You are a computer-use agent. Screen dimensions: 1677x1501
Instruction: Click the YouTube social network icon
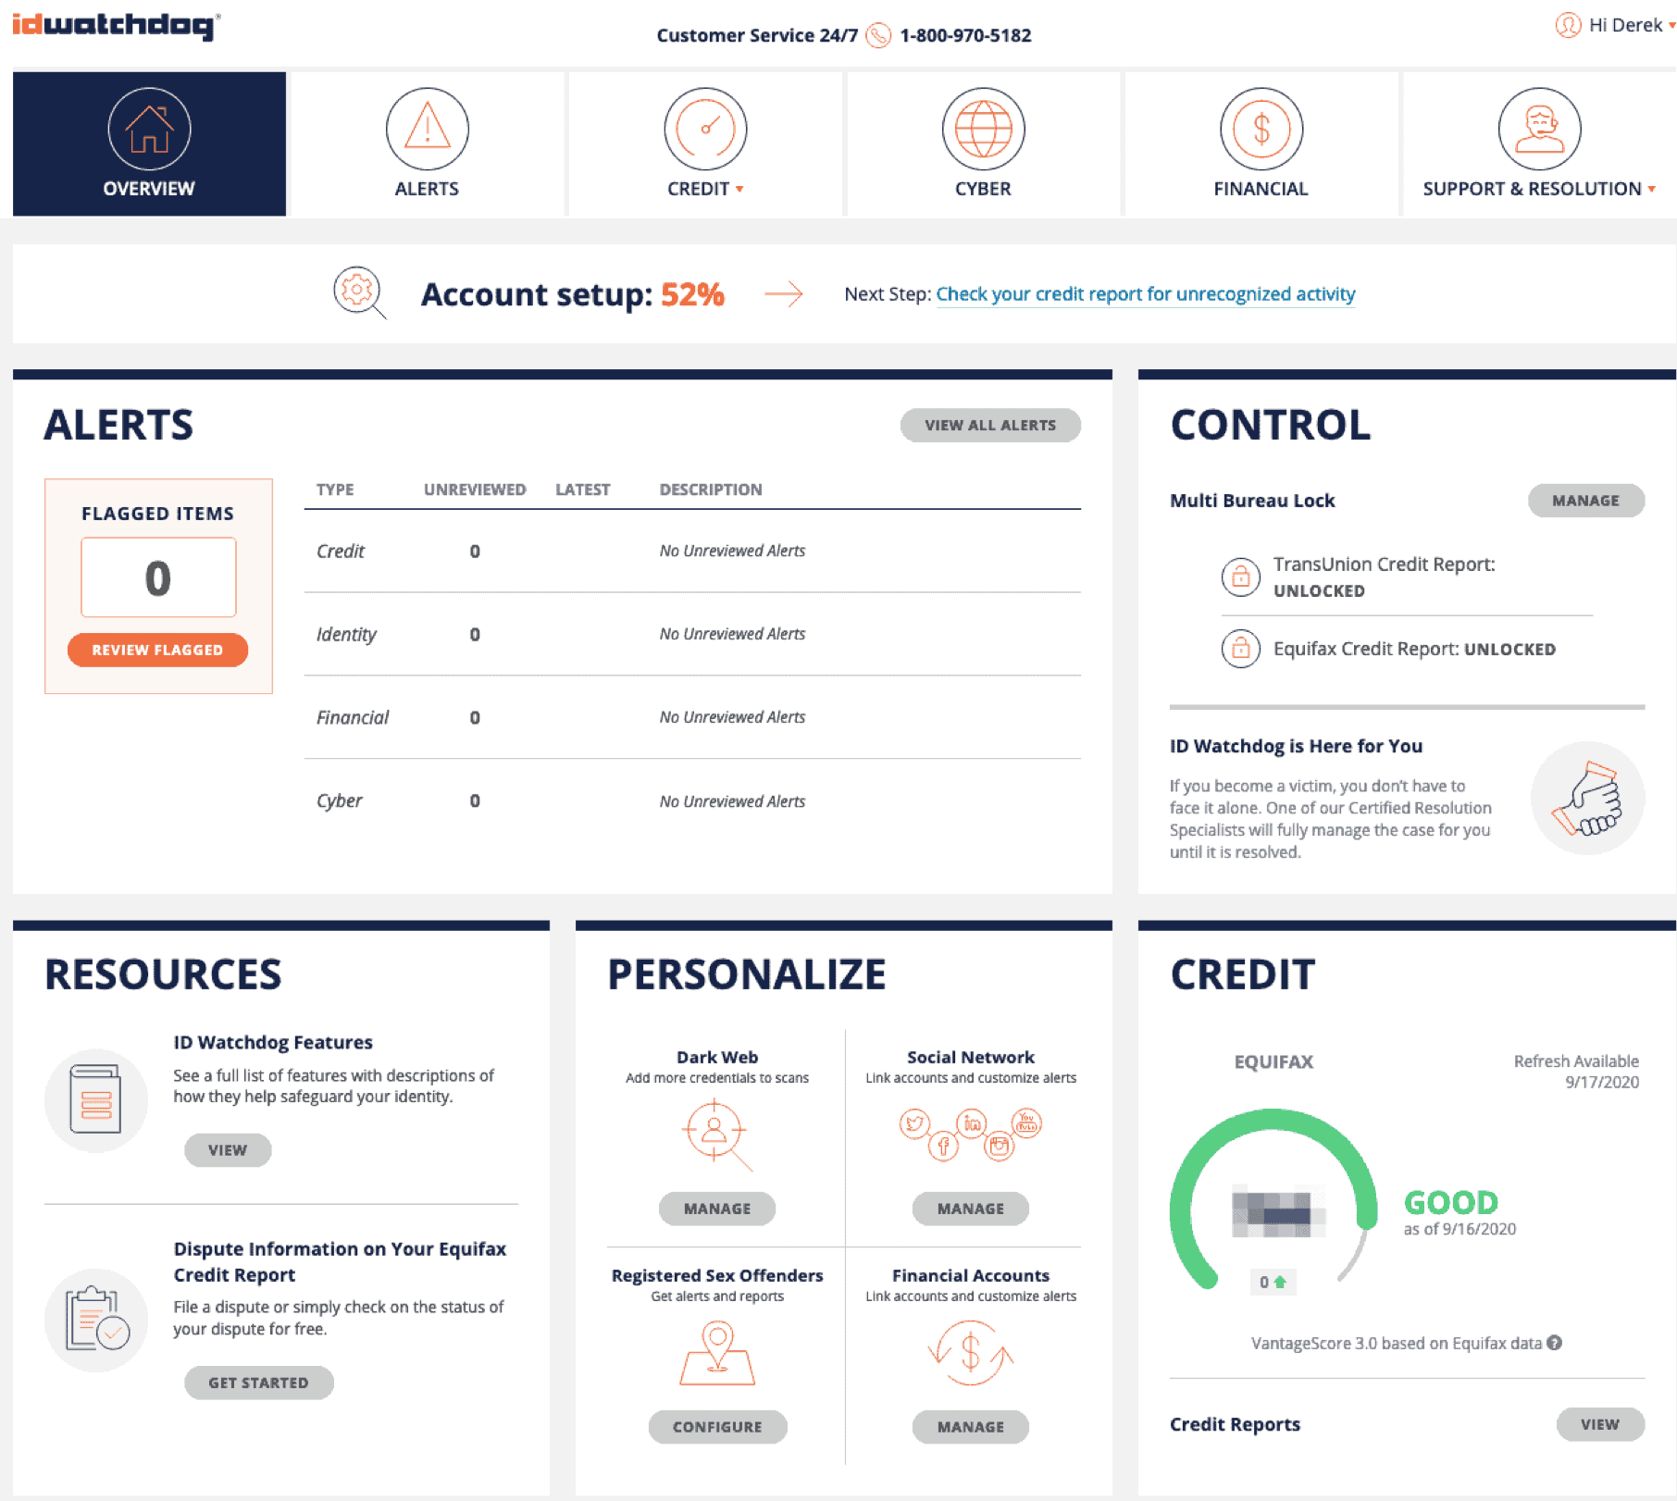1026,1123
